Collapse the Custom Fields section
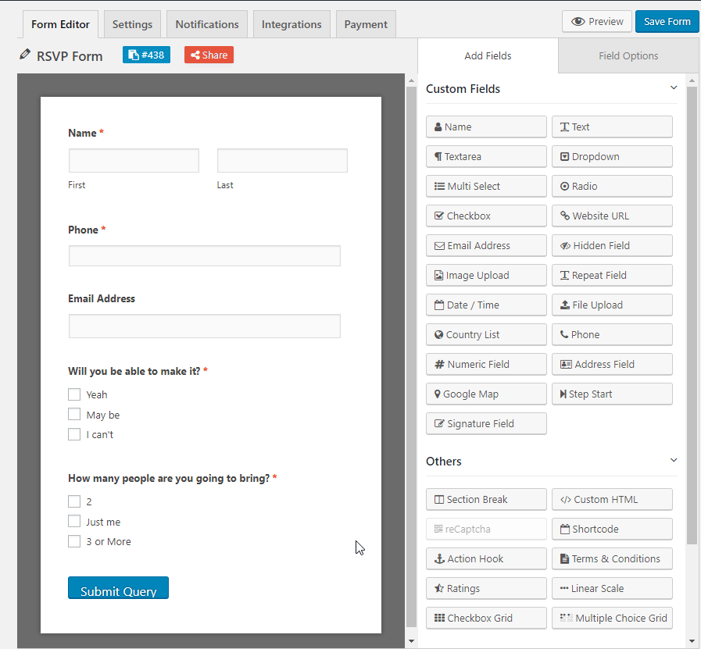The height and width of the screenshot is (649, 701). (674, 88)
